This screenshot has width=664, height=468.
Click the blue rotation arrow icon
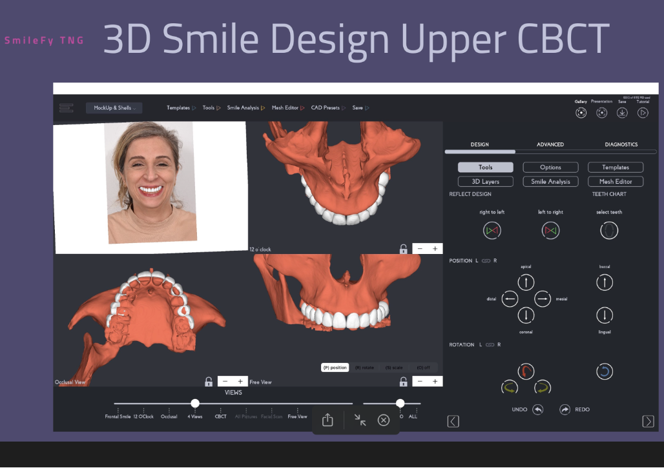pyautogui.click(x=604, y=371)
